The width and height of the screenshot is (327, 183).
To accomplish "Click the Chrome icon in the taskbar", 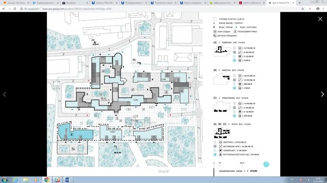I will 46,179.
